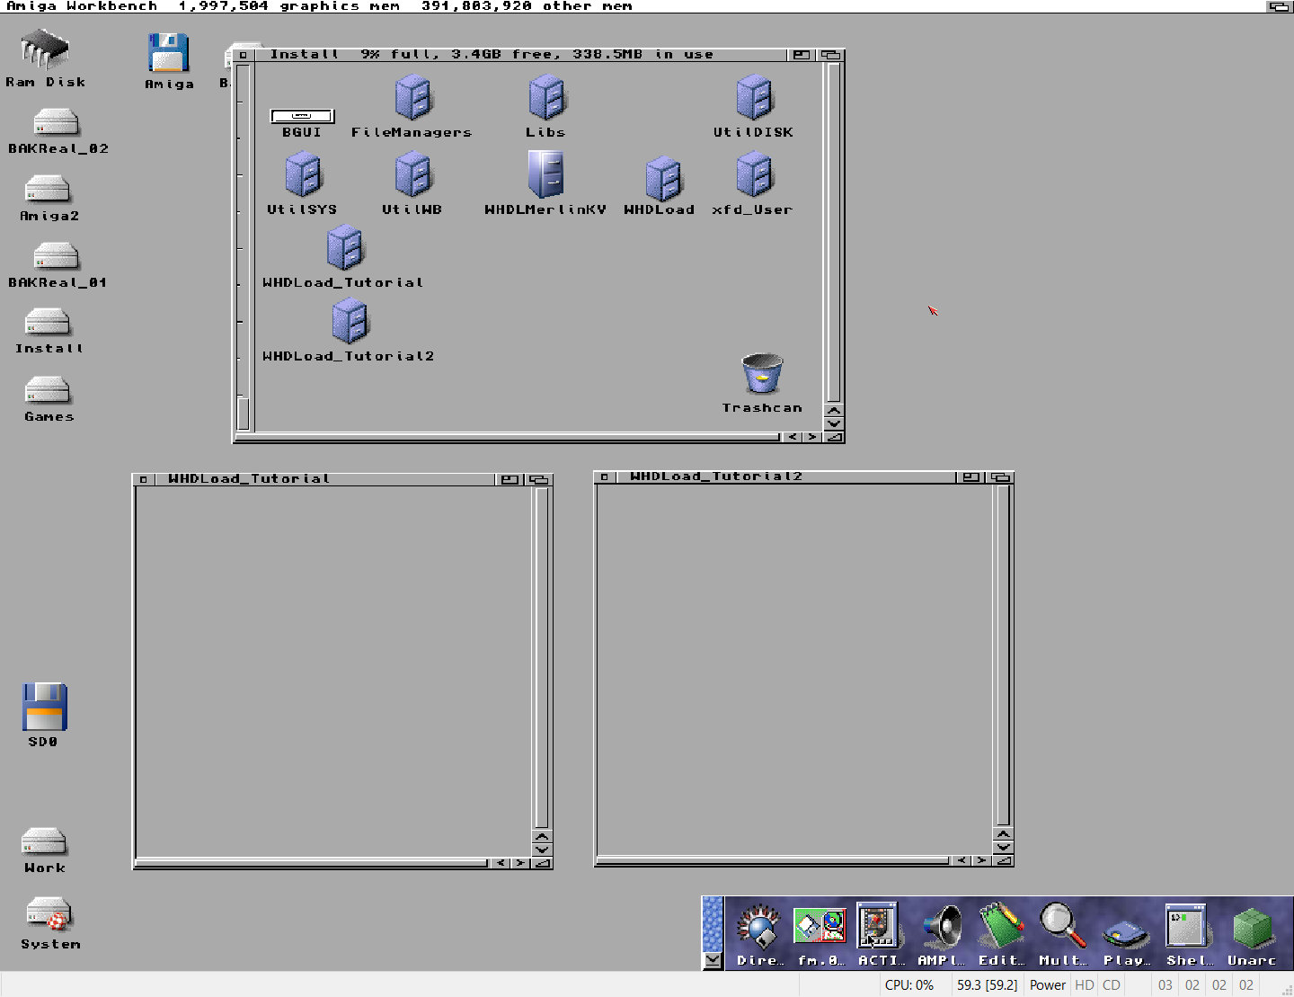Select the Amiga2 drive icon
Image resolution: width=1294 pixels, height=997 pixels.
(48, 189)
